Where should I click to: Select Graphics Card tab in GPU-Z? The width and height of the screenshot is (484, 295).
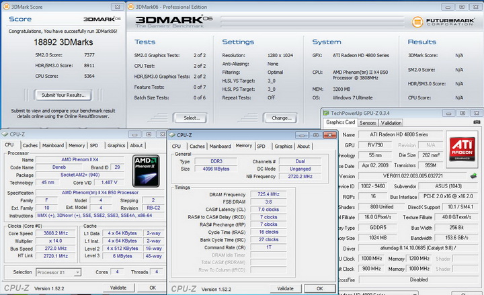340,122
